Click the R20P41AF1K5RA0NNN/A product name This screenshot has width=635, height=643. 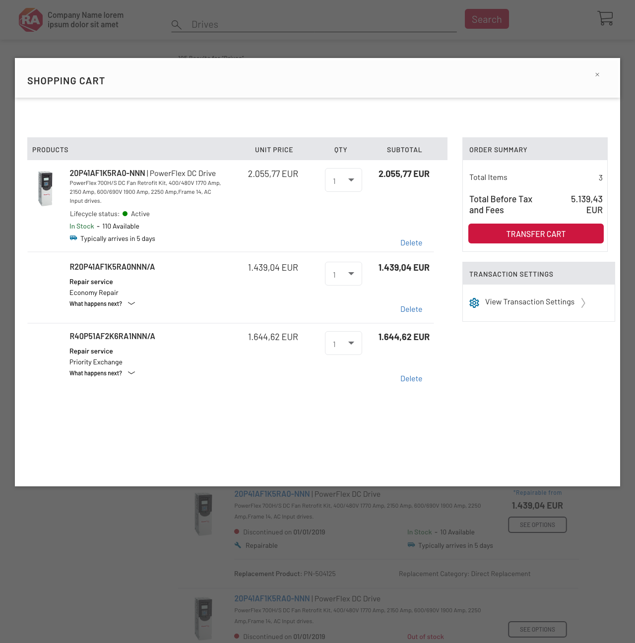[112, 267]
